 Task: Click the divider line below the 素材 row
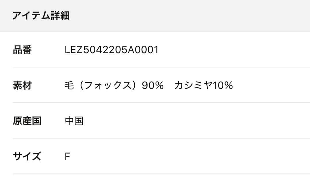(x=161, y=102)
